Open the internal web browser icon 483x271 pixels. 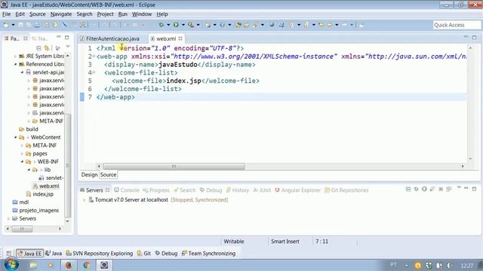pos(272,25)
